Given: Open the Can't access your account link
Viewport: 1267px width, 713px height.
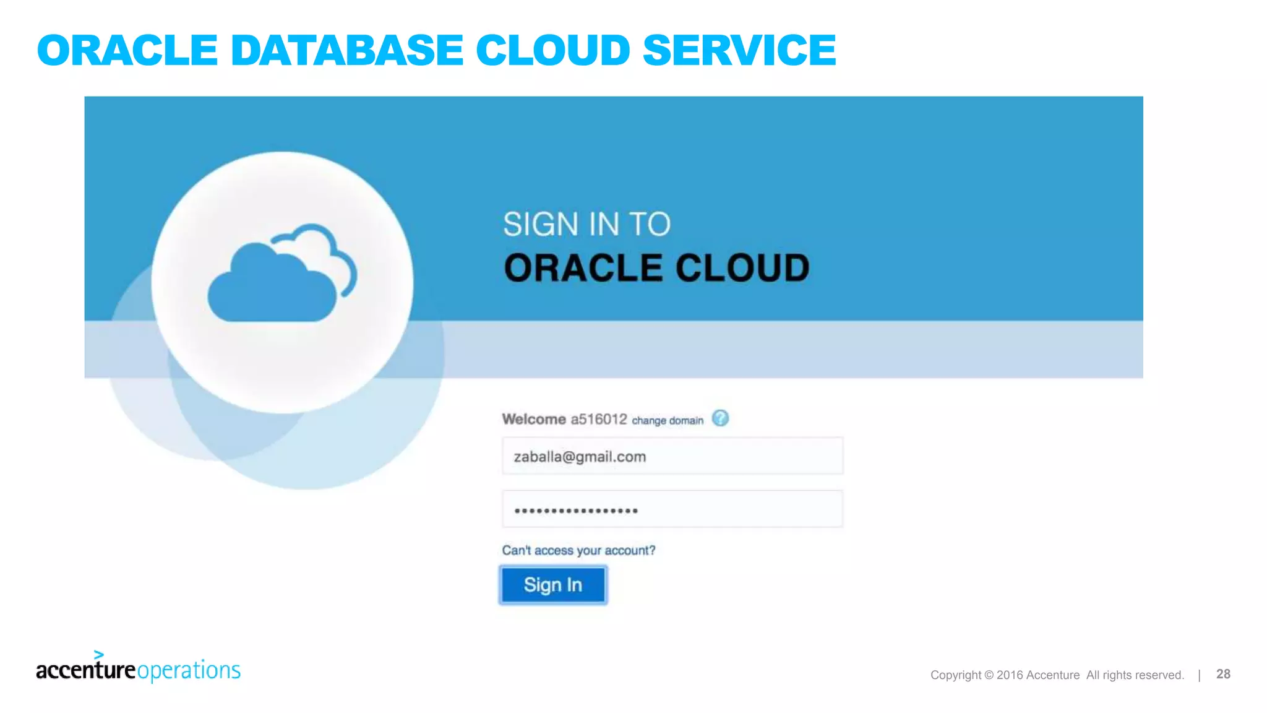Looking at the screenshot, I should pos(578,550).
